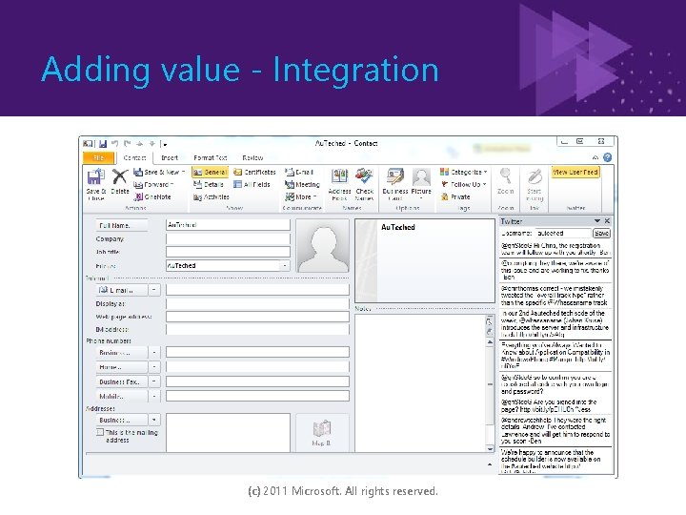Click the Display as field

[x=257, y=304]
